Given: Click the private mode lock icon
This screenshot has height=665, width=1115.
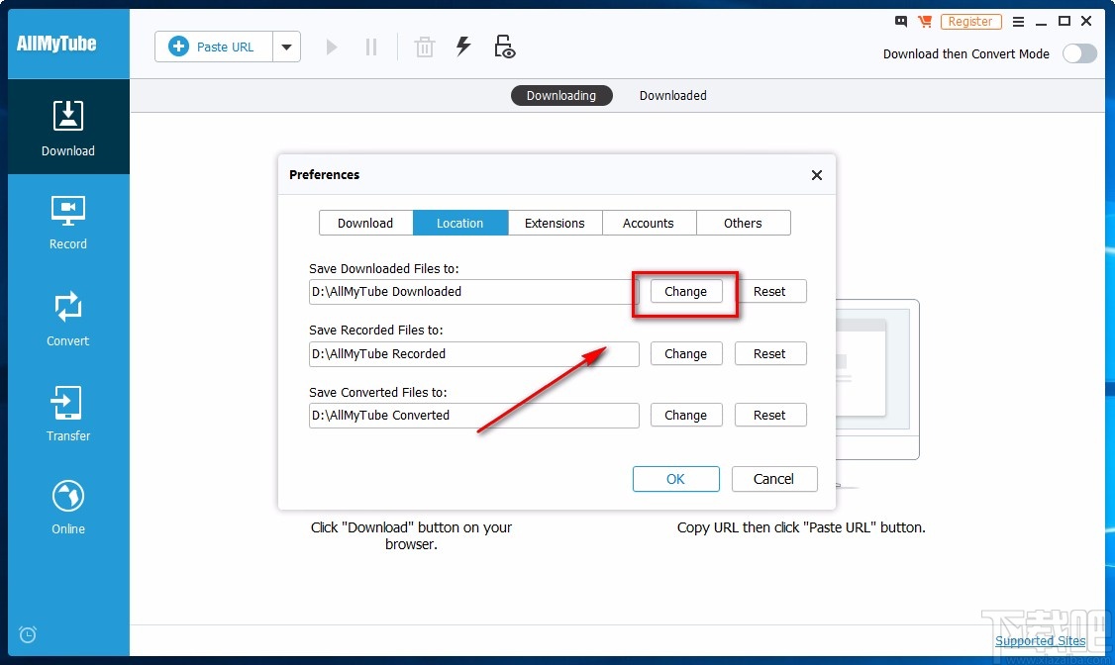Looking at the screenshot, I should [x=505, y=47].
